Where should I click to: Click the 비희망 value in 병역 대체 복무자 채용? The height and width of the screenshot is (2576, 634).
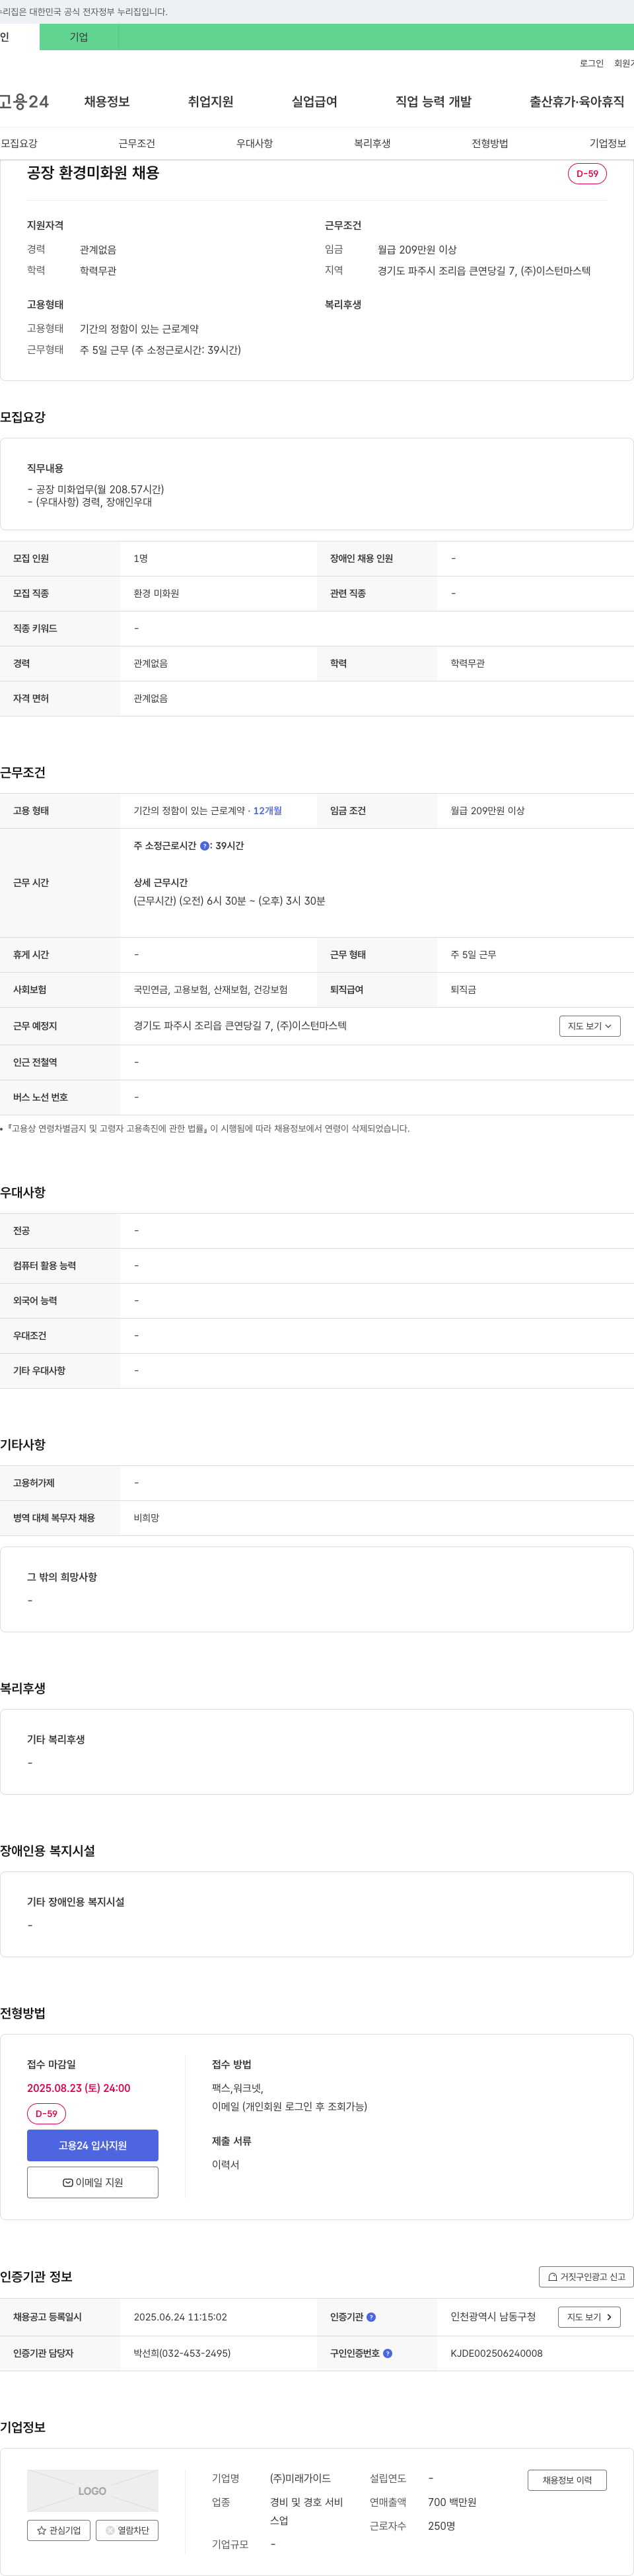[x=146, y=1518]
